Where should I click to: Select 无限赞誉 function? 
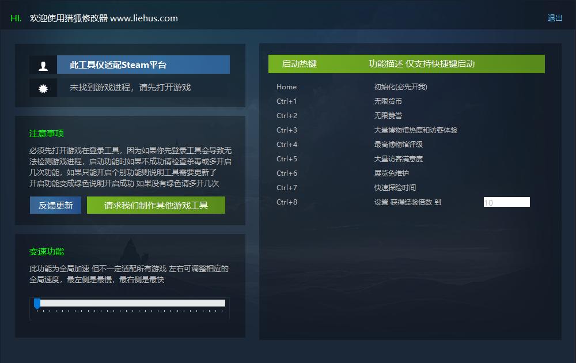pos(388,116)
